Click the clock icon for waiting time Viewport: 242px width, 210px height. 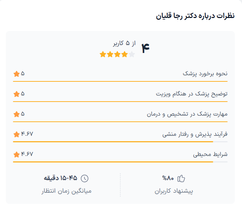[84, 178]
